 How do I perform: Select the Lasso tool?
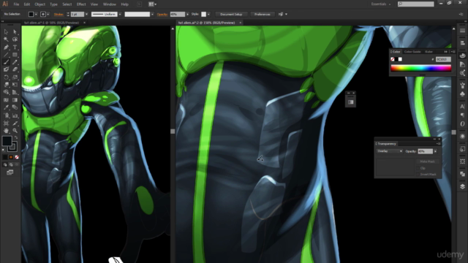[x=15, y=39]
